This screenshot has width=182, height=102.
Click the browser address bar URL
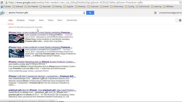(x=75, y=3)
